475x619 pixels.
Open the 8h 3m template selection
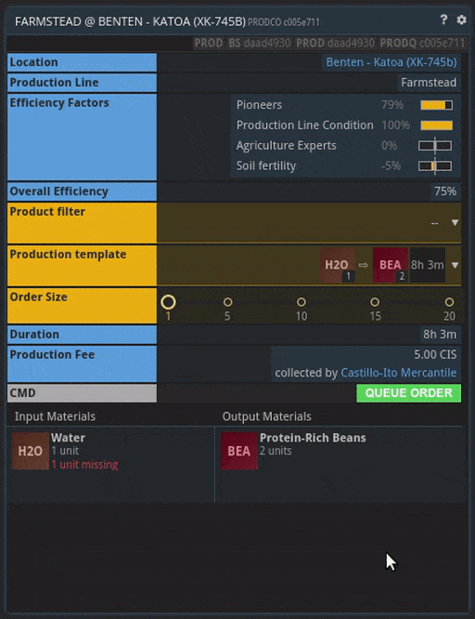[428, 265]
